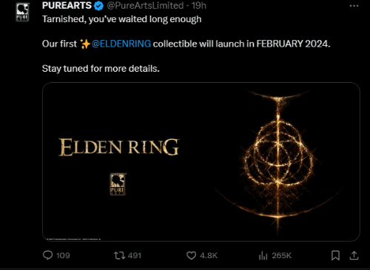
Task: Click the Pure Arts logo in image
Action: pyautogui.click(x=118, y=184)
